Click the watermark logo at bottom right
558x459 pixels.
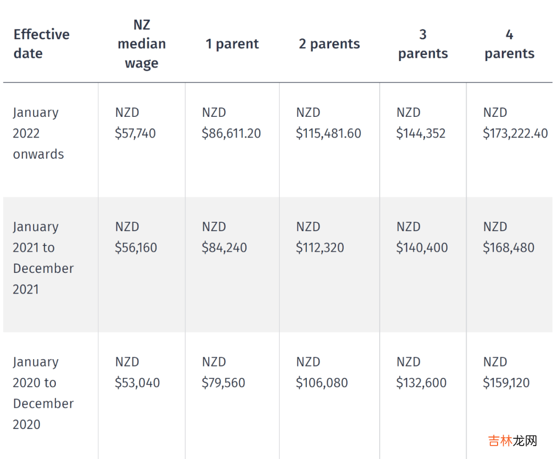(513, 440)
